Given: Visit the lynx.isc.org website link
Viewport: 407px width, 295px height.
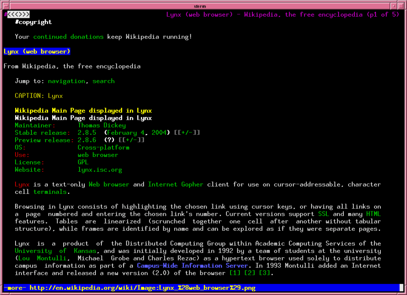Looking at the screenshot, I should (x=100, y=170).
